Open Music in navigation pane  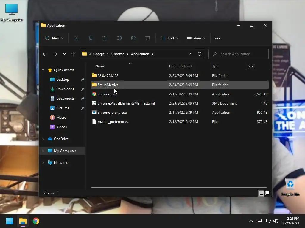[61, 118]
